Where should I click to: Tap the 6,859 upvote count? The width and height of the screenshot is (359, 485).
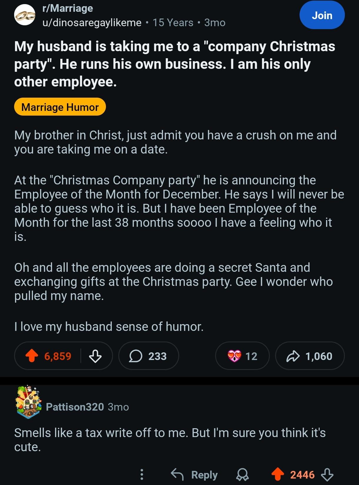[58, 356]
